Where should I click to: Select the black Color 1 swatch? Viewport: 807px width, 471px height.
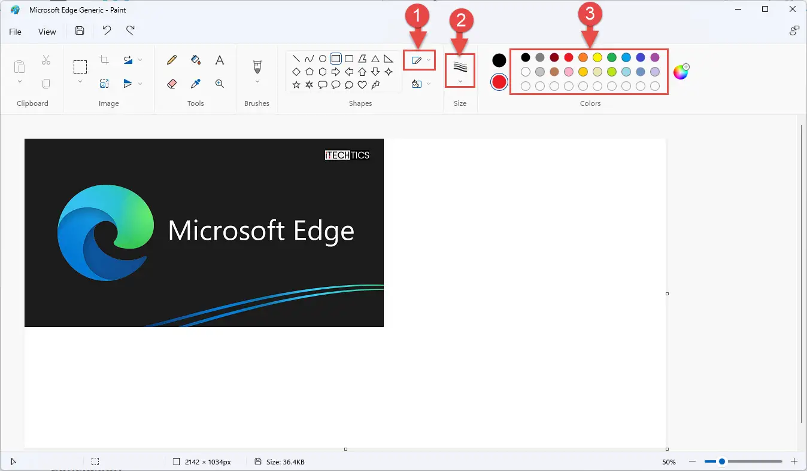499,60
